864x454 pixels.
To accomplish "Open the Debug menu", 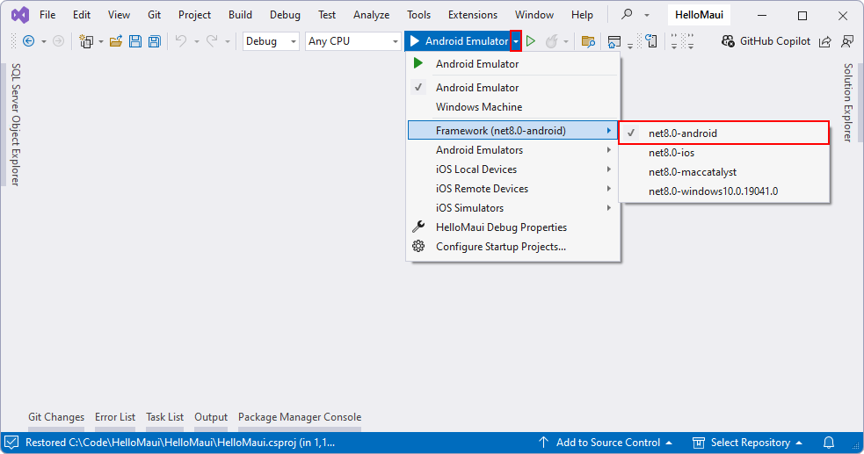I will (x=285, y=15).
